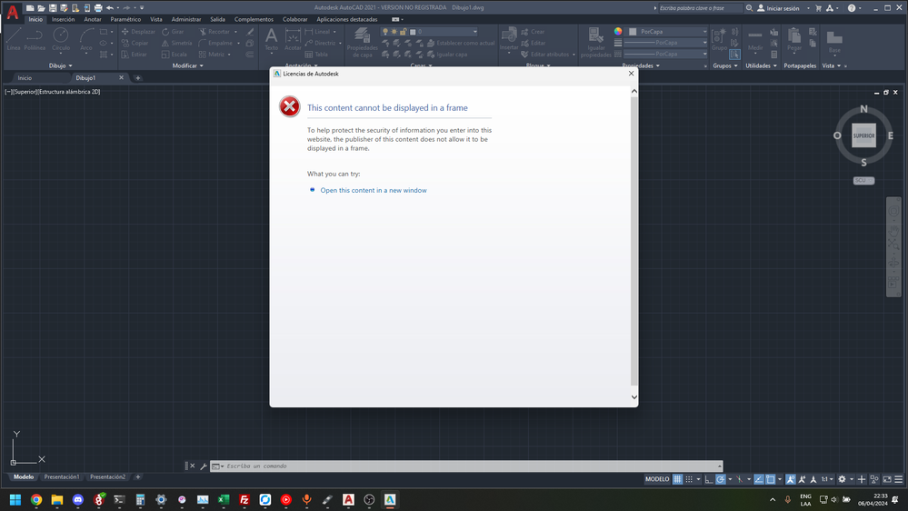Toggle the drawing grid display
The width and height of the screenshot is (908, 511).
[677, 479]
